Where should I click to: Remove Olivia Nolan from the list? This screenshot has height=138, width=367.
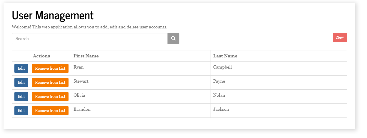pos(50,96)
